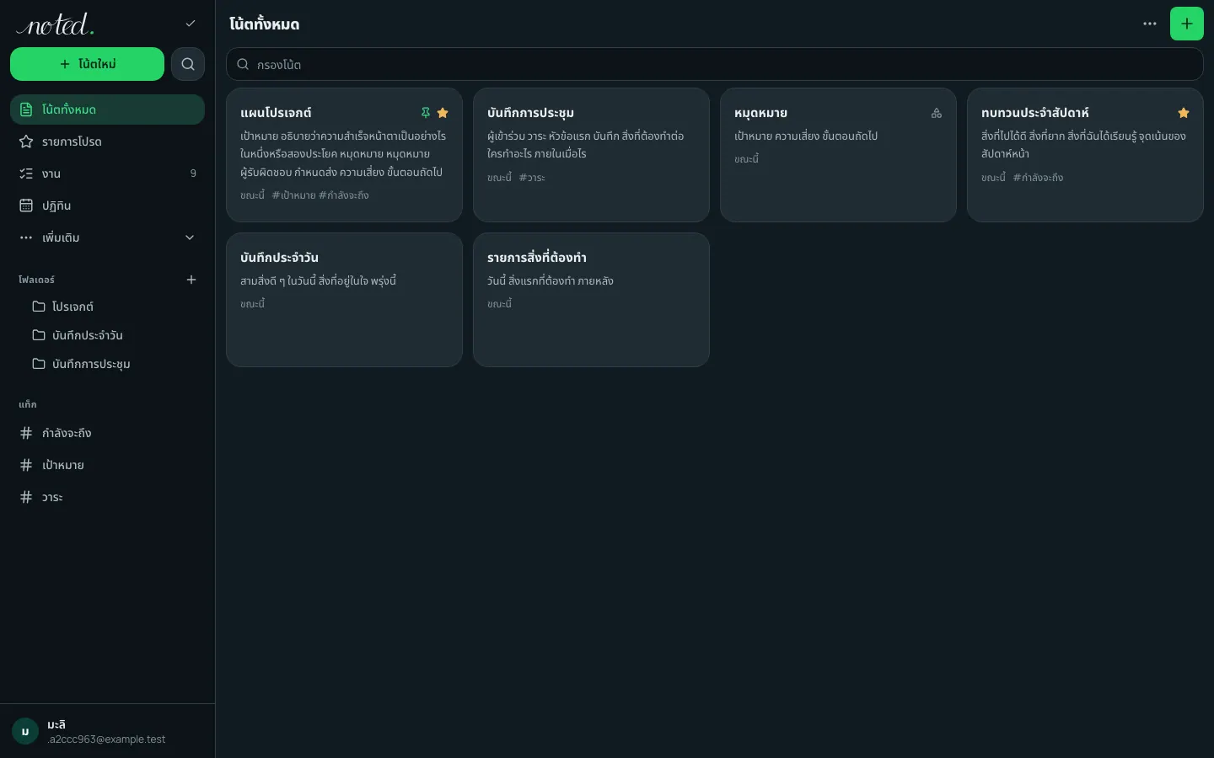Toggle favorite star on แผนโปรเจกต์ note

pyautogui.click(x=443, y=113)
